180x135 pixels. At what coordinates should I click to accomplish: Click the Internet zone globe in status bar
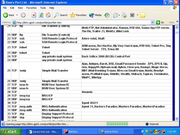tap(147, 124)
